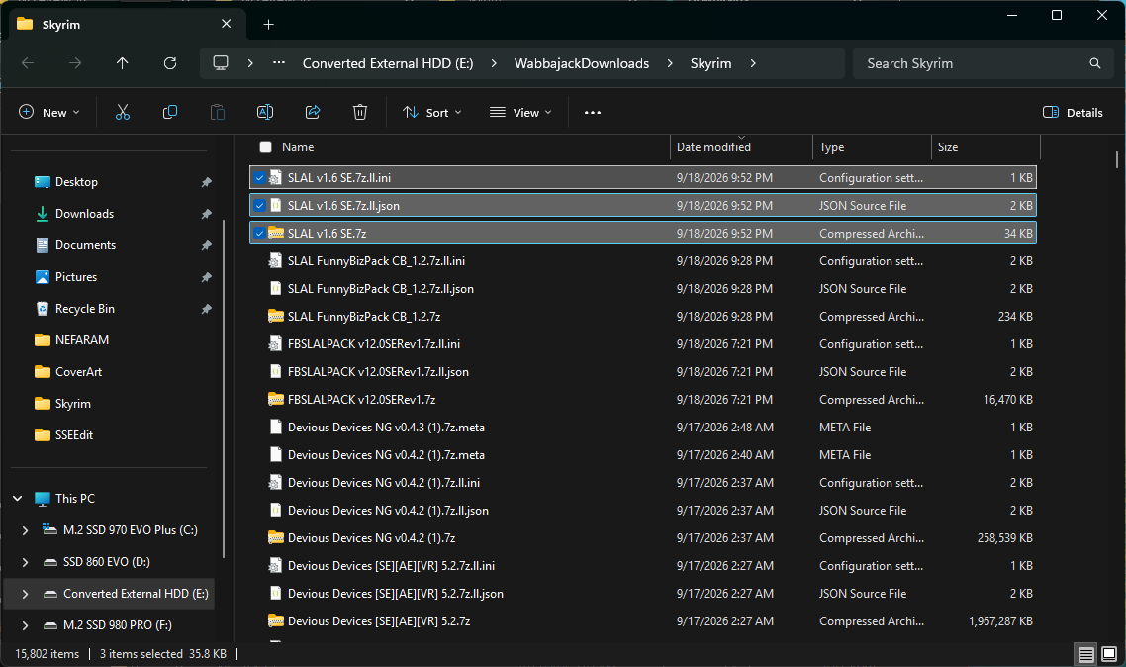Open the Sort dropdown menu

click(432, 113)
